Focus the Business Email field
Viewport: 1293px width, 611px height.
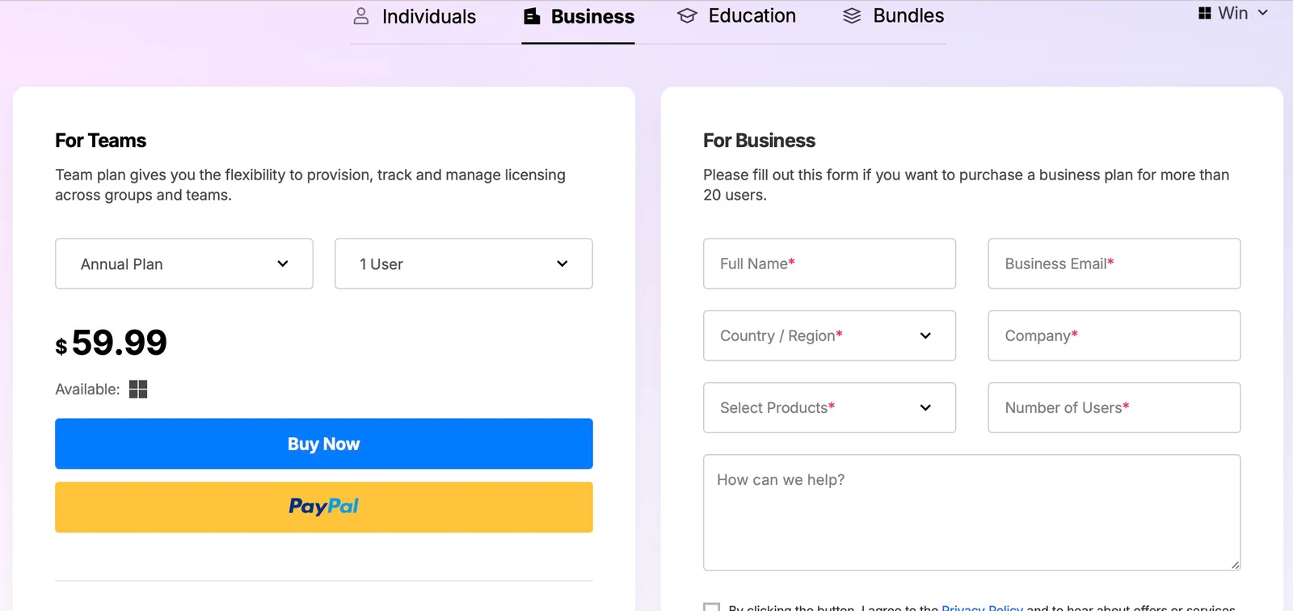pyautogui.click(x=1114, y=263)
